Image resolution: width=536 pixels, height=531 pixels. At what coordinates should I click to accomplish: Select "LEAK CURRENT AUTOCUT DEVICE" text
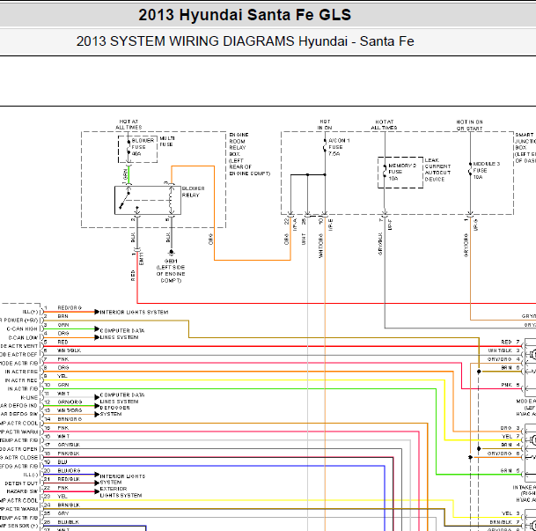tap(437, 170)
